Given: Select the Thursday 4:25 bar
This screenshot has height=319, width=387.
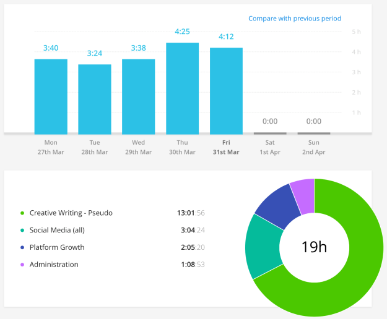Looking at the screenshot, I should coord(182,88).
